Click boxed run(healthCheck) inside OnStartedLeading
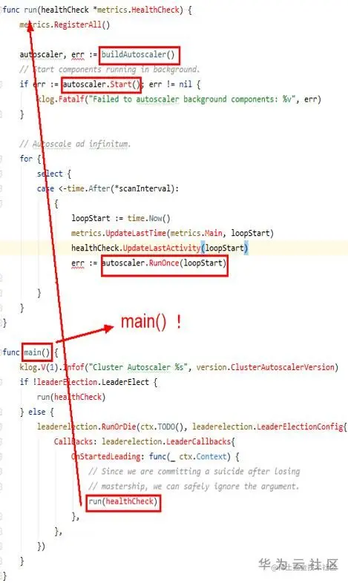The width and height of the screenshot is (348, 583). (x=123, y=501)
